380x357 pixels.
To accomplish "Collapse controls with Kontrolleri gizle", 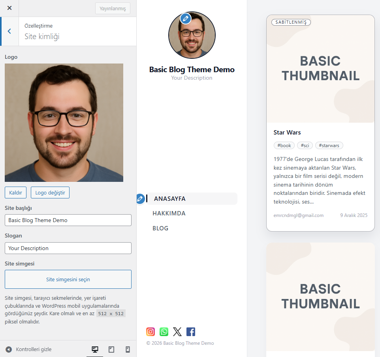I will point(28,350).
